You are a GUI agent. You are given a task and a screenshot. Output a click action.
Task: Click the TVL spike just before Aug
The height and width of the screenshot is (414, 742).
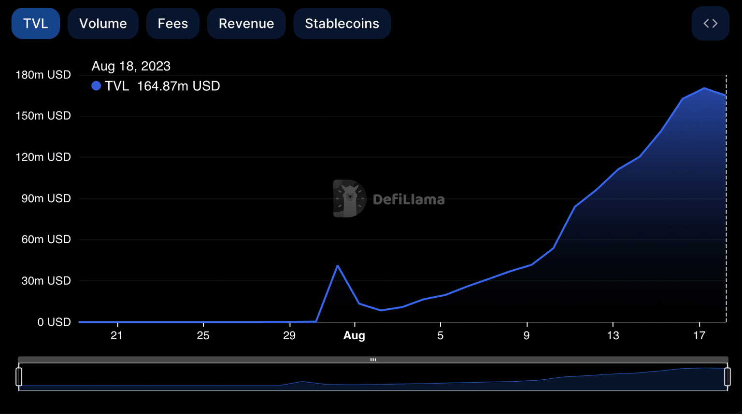(x=337, y=266)
